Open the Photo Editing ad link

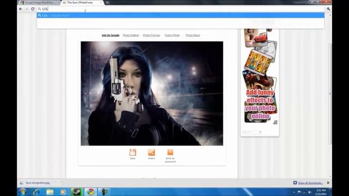click(131, 35)
